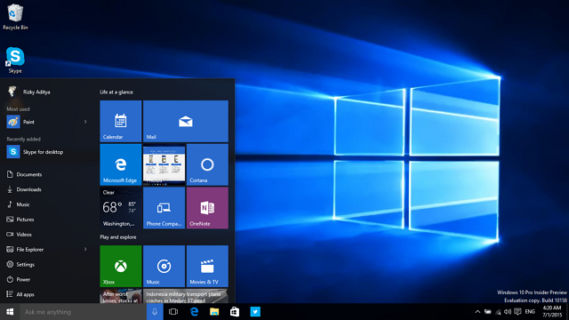Open the Photos live tile
Image resolution: width=569 pixels, height=320 pixels.
(164, 164)
